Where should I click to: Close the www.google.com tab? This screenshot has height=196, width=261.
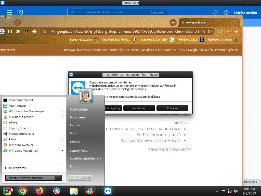pos(182,22)
